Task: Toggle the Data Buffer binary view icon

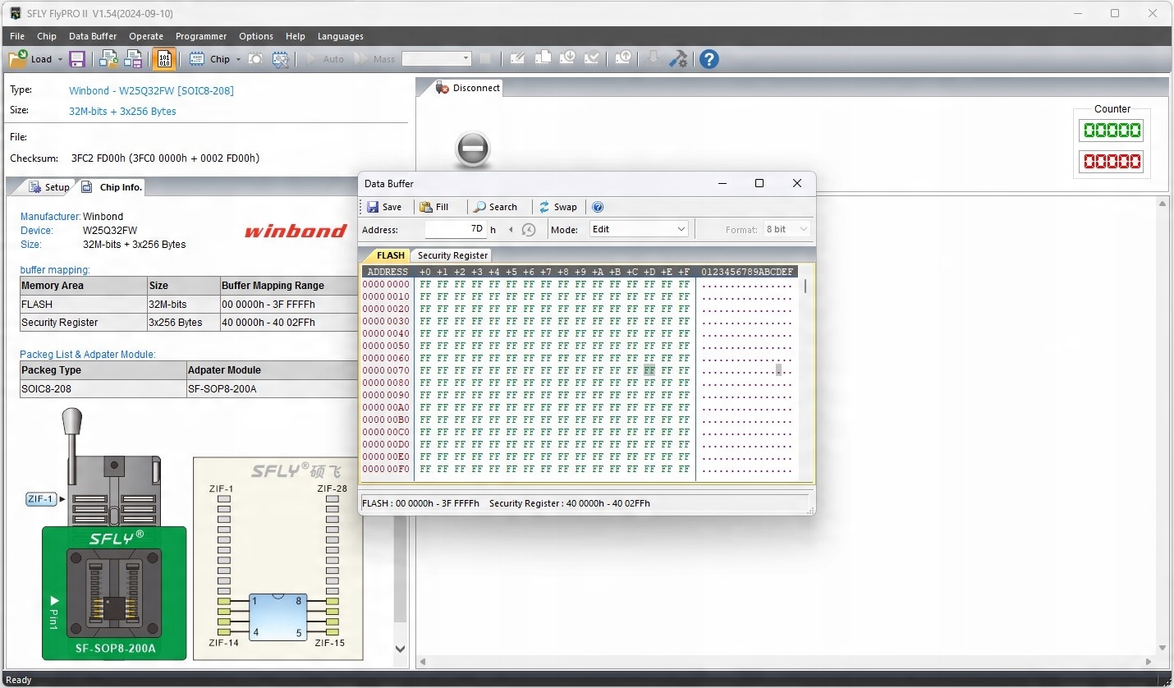Action: point(164,59)
